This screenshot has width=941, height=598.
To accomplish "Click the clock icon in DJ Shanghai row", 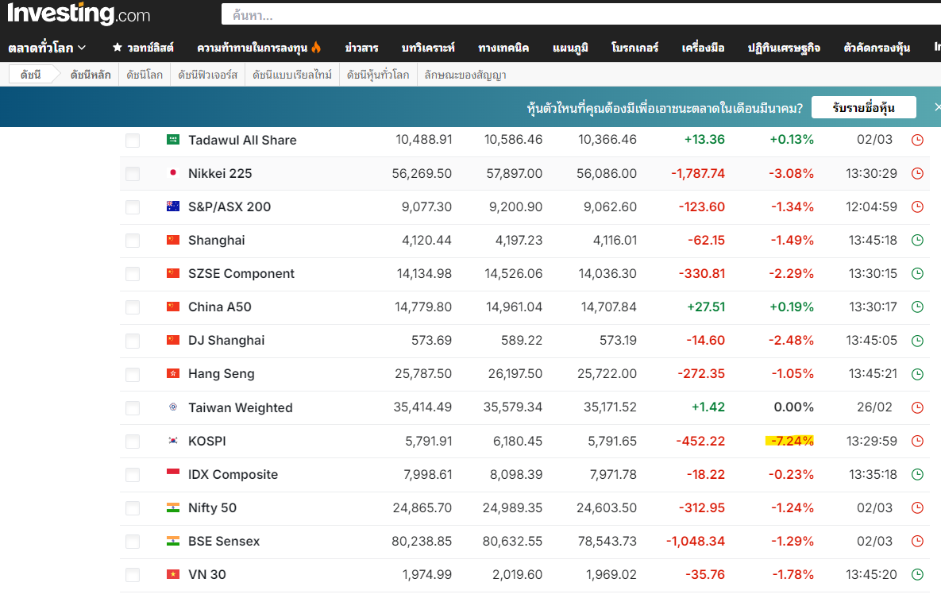I will pyautogui.click(x=917, y=341).
